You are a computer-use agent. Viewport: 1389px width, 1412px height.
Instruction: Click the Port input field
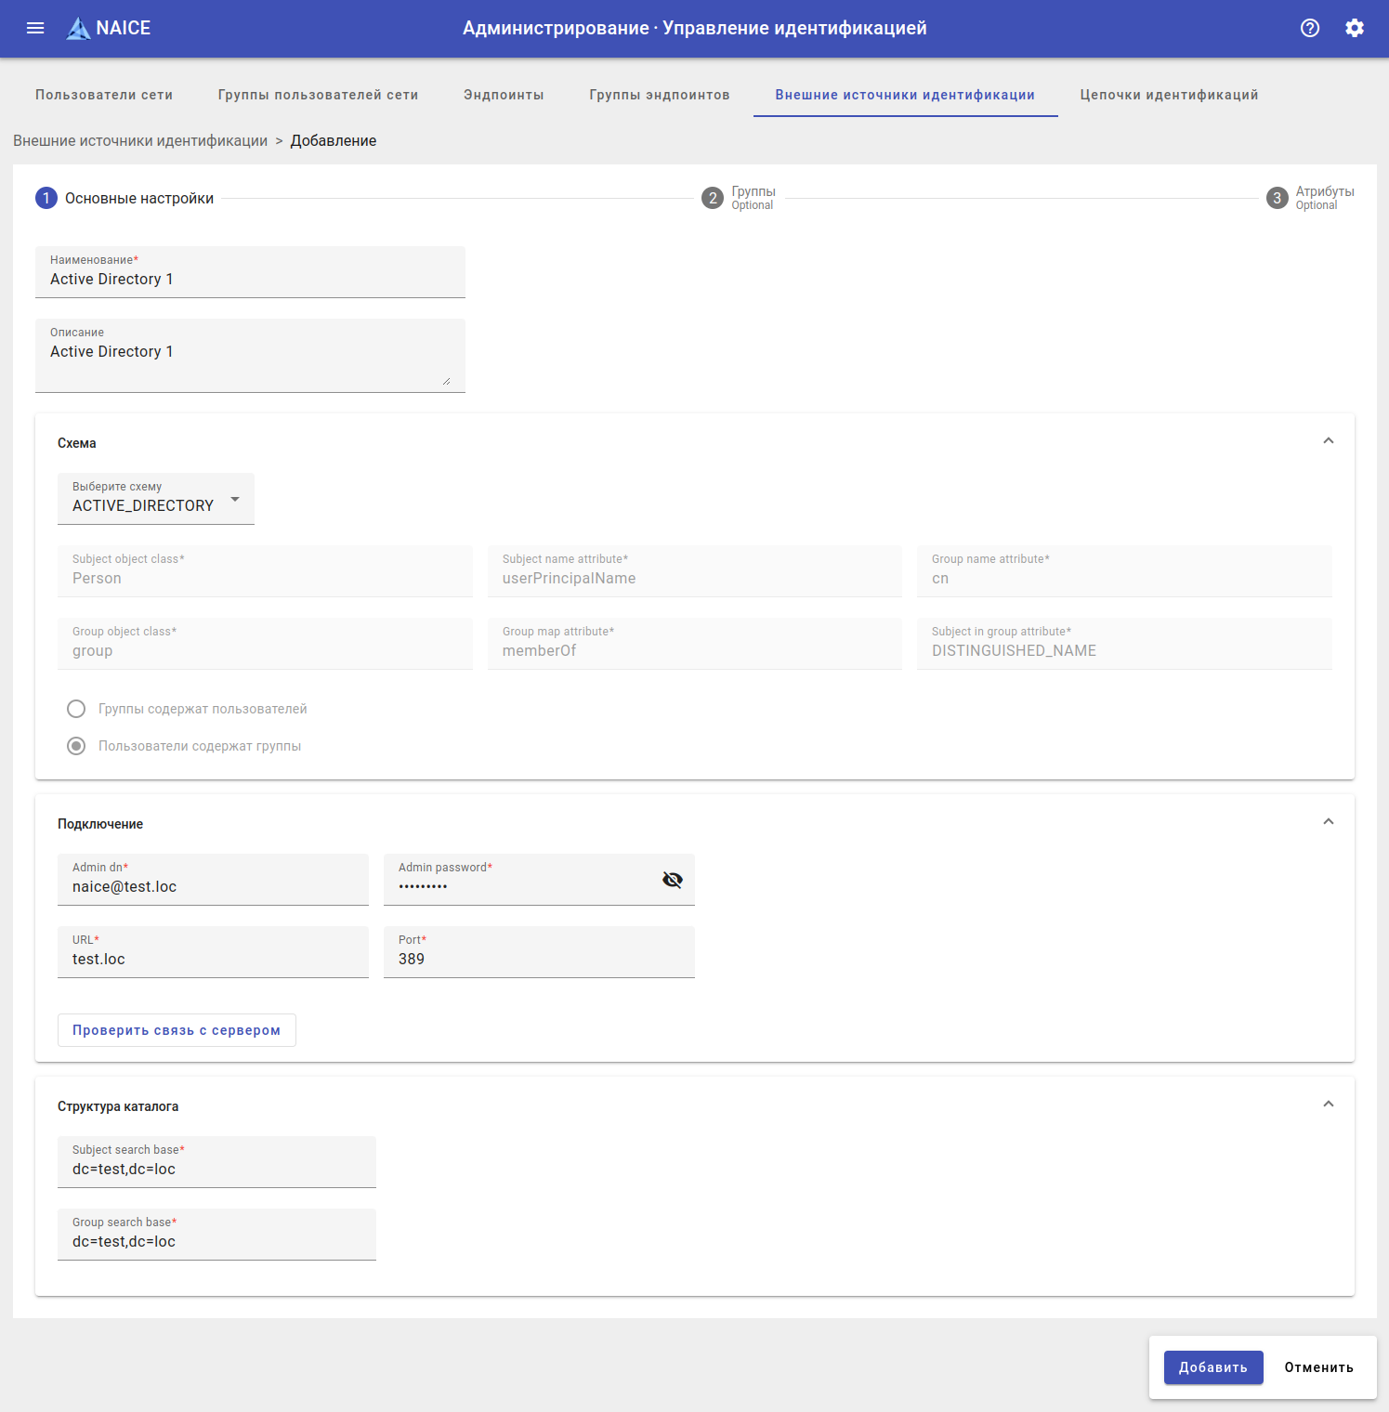click(x=539, y=959)
